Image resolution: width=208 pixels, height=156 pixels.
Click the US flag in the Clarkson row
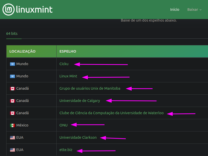coord(12,138)
